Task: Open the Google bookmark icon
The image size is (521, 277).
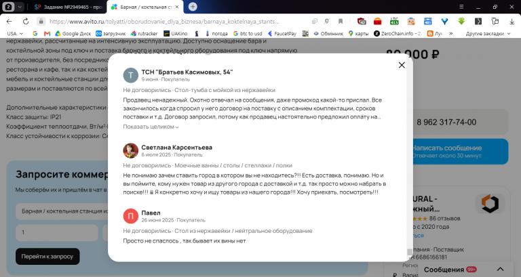Action: point(35,33)
